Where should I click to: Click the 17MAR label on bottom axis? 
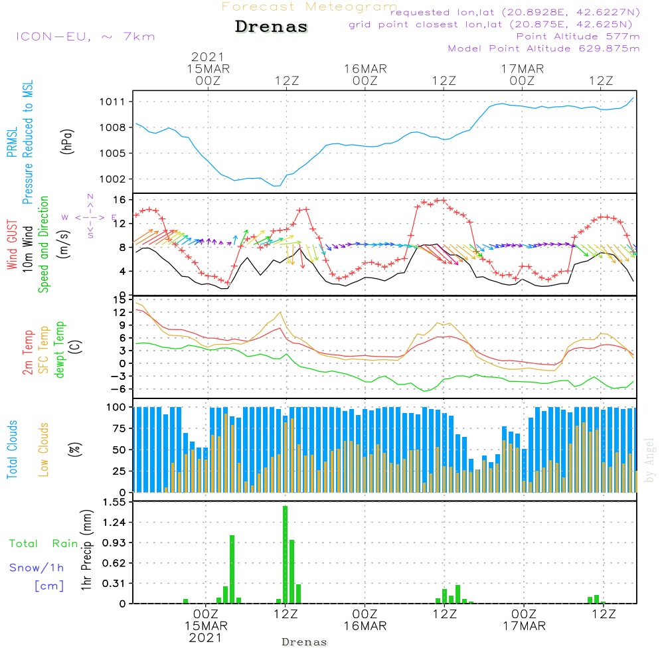click(524, 626)
